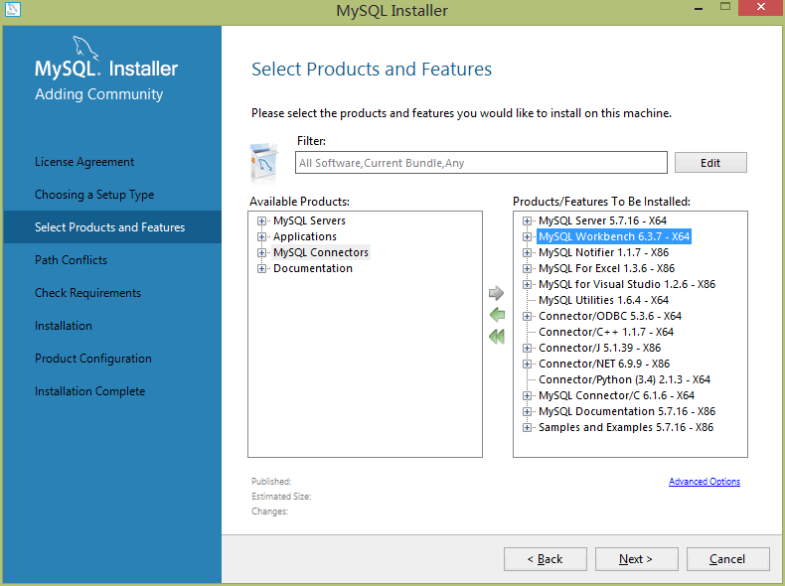Viewport: 785px width, 586px height.
Task: Click the add product right arrow icon
Action: (497, 293)
